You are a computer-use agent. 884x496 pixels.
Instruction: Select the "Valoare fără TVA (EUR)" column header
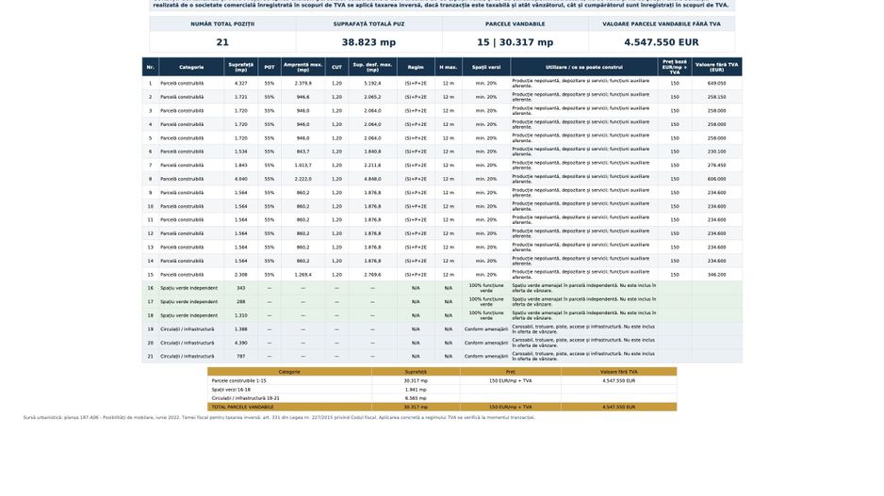click(x=716, y=67)
